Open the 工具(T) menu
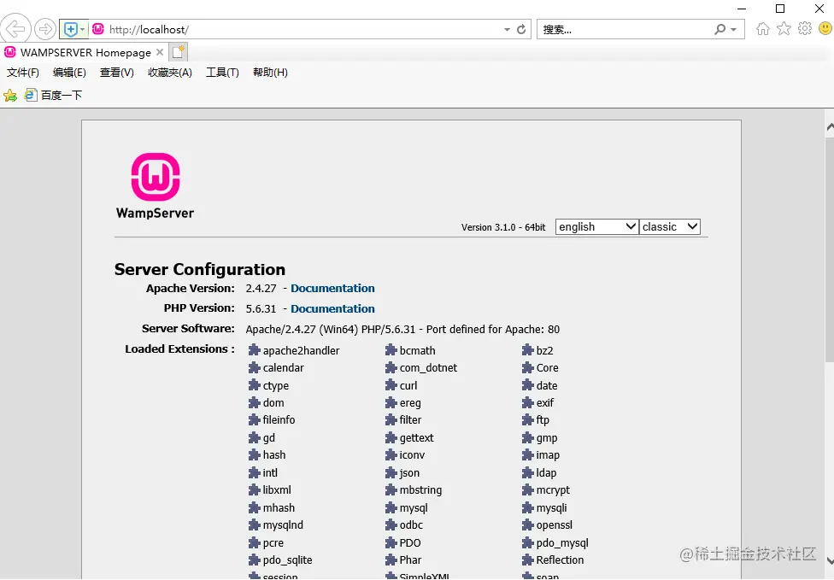834x580 pixels. (222, 73)
